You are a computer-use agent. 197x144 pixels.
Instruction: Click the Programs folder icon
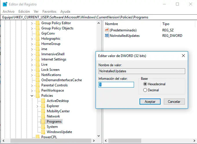(43, 122)
